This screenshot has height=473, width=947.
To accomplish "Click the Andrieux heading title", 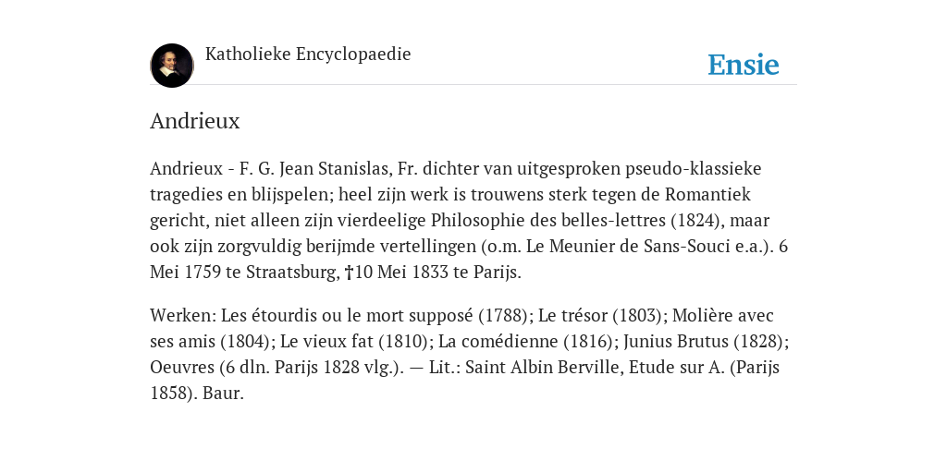I will pyautogui.click(x=195, y=121).
